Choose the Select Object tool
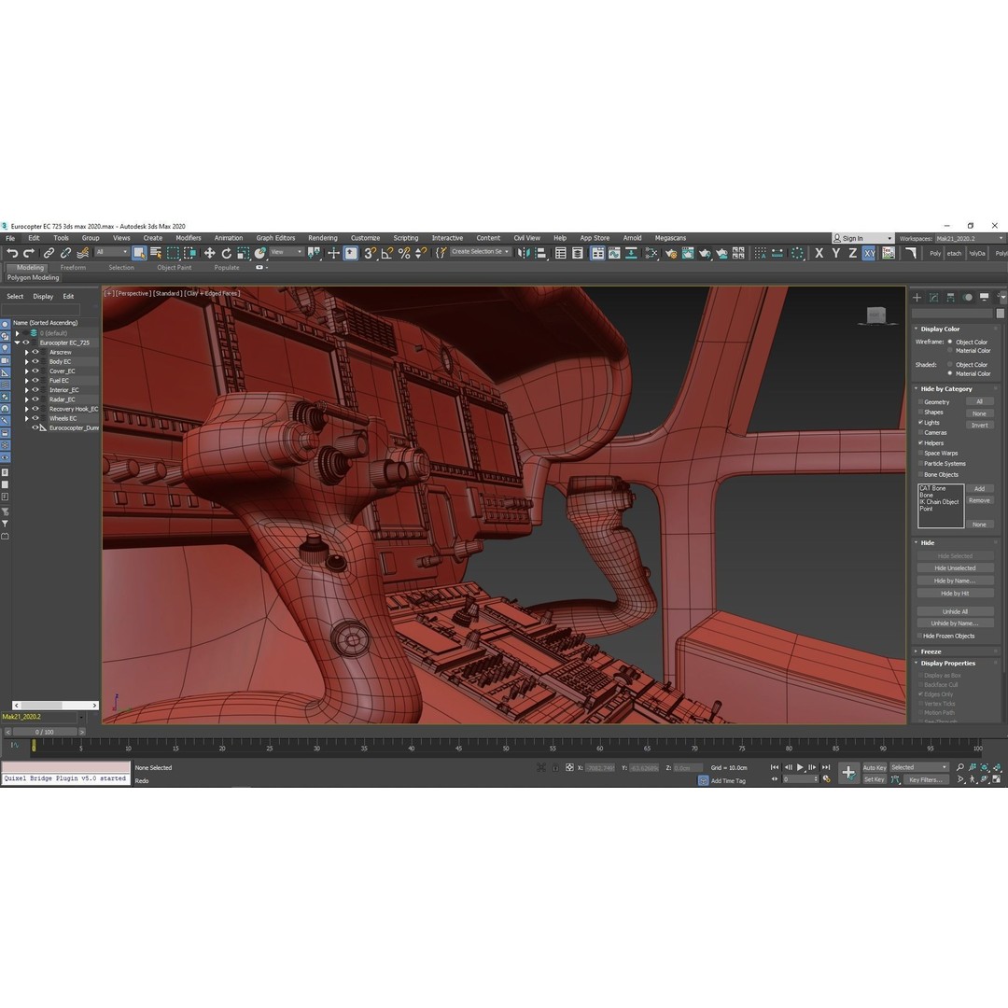This screenshot has width=1008, height=1008. [x=139, y=253]
